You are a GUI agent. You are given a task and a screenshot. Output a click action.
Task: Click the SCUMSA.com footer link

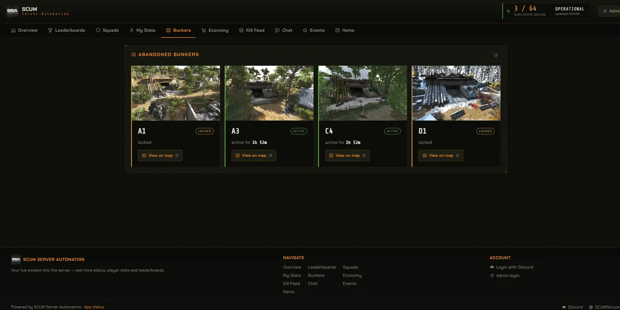coord(604,307)
